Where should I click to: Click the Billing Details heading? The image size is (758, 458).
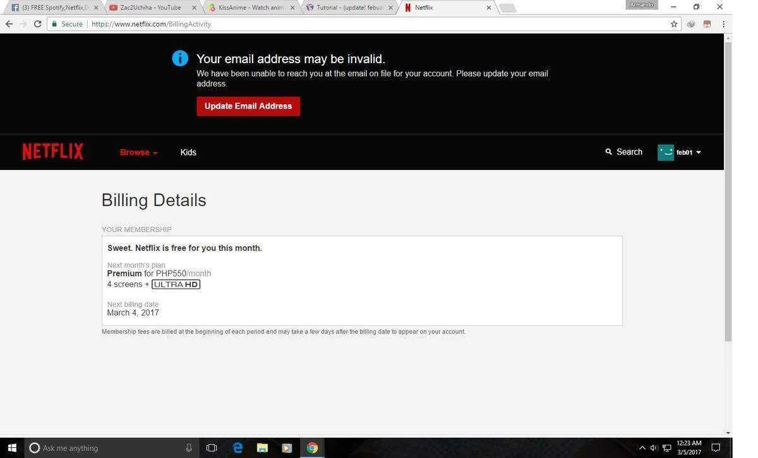[154, 200]
